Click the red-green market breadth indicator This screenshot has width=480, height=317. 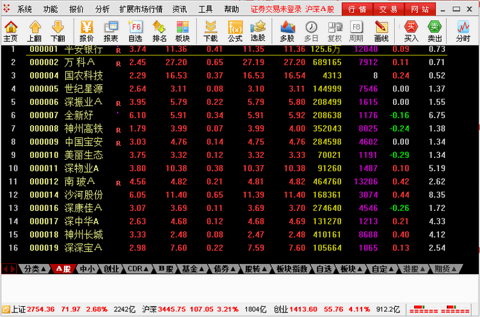(439, 309)
